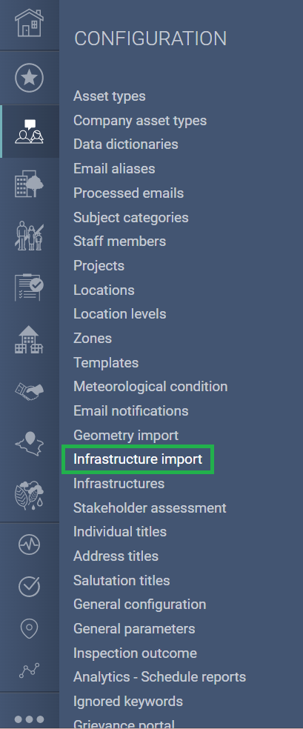The height and width of the screenshot is (729, 303).
Task: Open the clipboard checkmark icon
Action: tap(30, 287)
